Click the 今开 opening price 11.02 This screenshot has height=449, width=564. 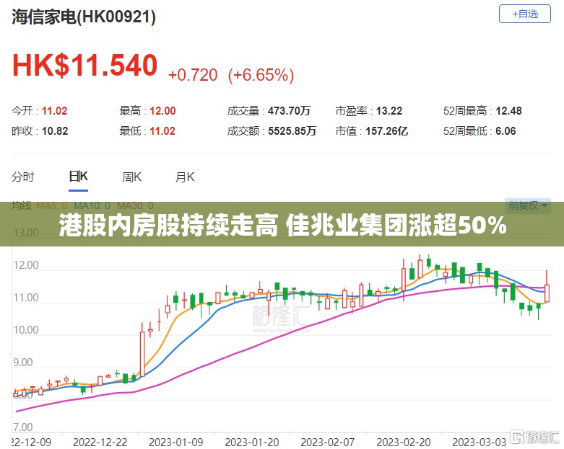[55, 110]
